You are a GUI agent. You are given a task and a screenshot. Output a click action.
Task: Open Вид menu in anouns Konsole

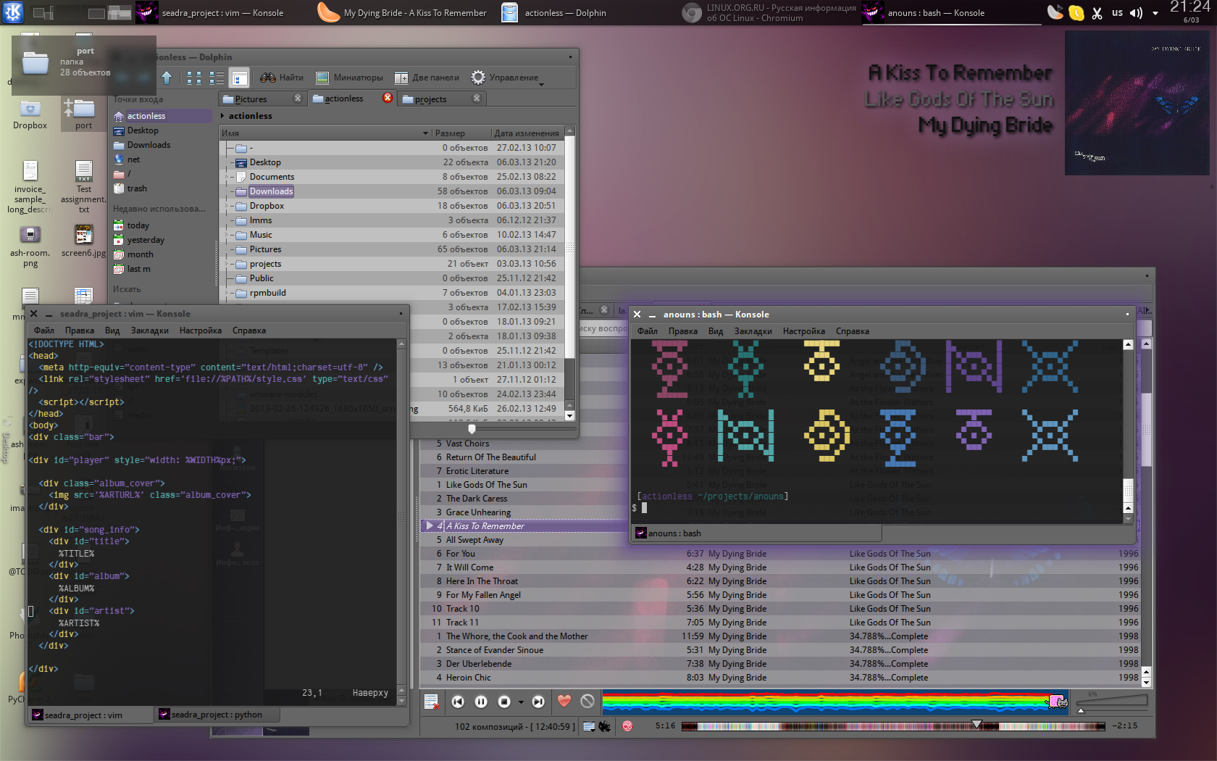(x=716, y=331)
